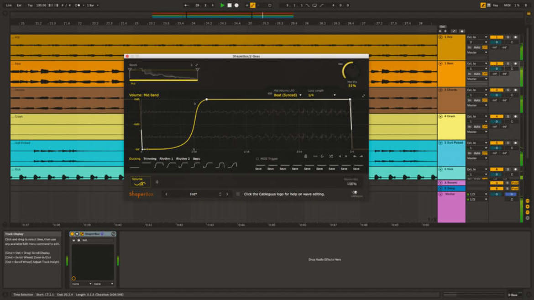This screenshot has width=534, height=300.
Task: Unfold the 2 Bass track
Action: [440, 63]
